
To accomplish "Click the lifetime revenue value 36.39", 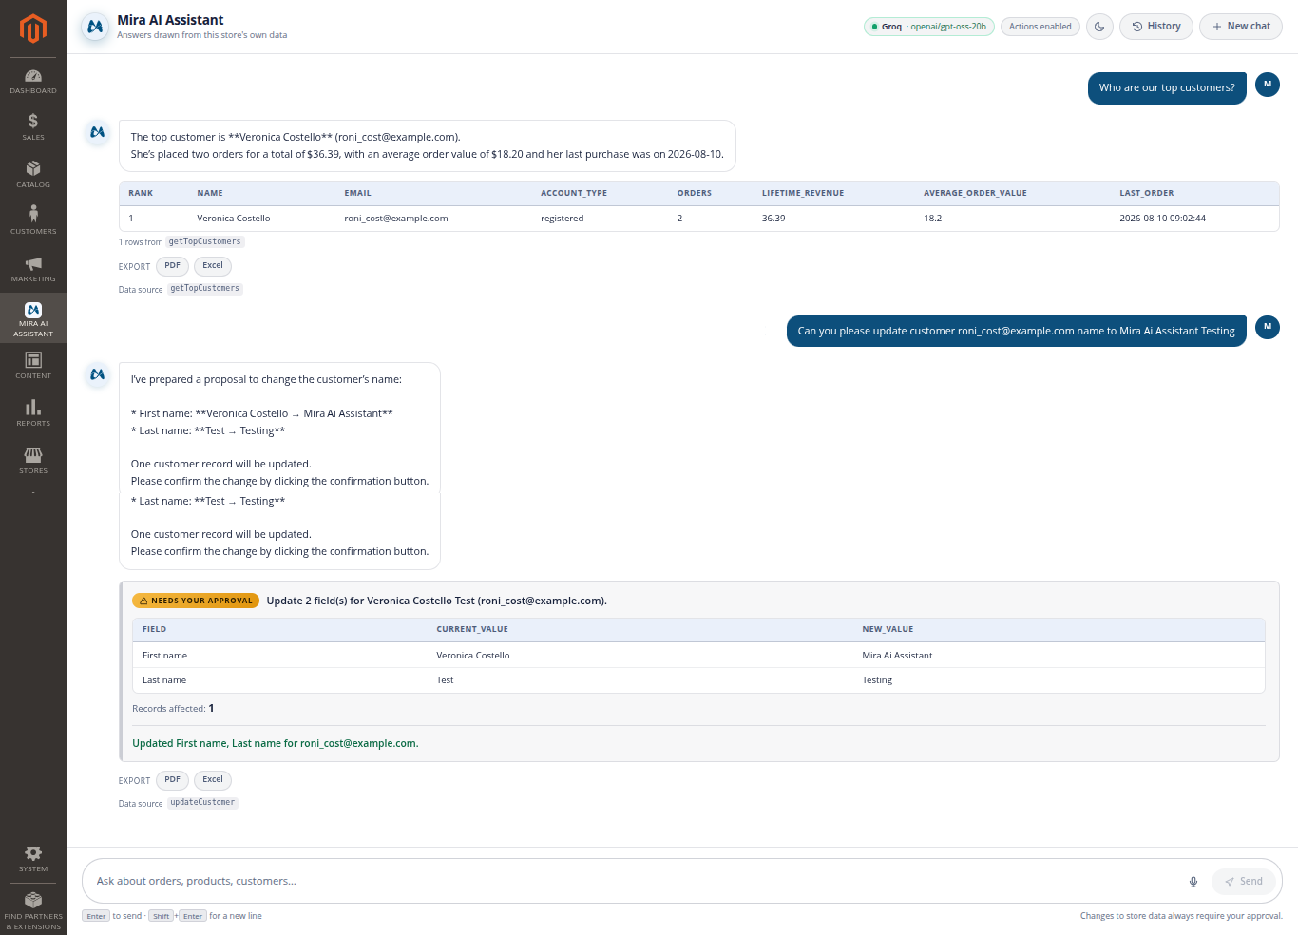I will pyautogui.click(x=773, y=219).
